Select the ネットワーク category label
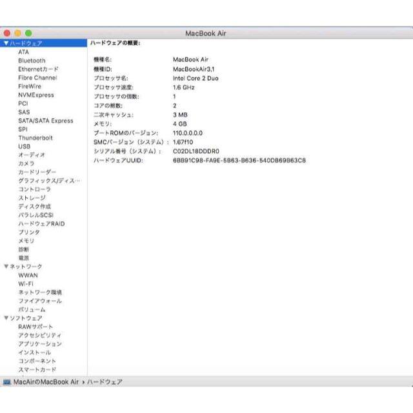413x413 pixels. pyautogui.click(x=26, y=267)
